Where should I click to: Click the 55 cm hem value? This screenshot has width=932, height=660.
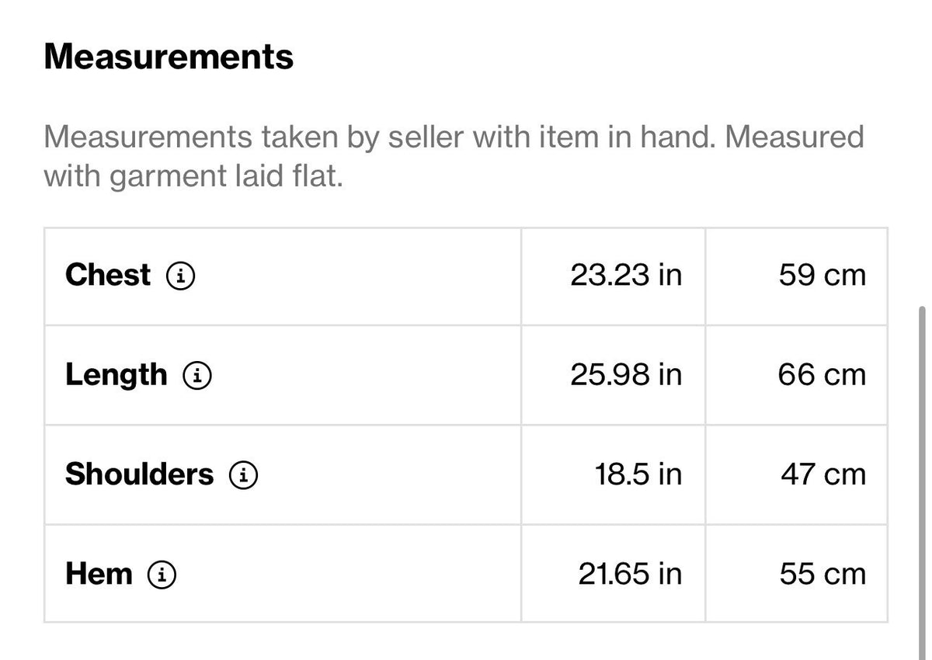pyautogui.click(x=822, y=575)
